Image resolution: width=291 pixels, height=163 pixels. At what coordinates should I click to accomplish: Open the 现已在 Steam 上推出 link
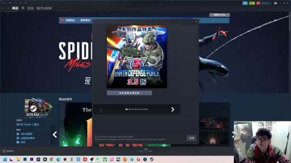[x=28, y=125]
